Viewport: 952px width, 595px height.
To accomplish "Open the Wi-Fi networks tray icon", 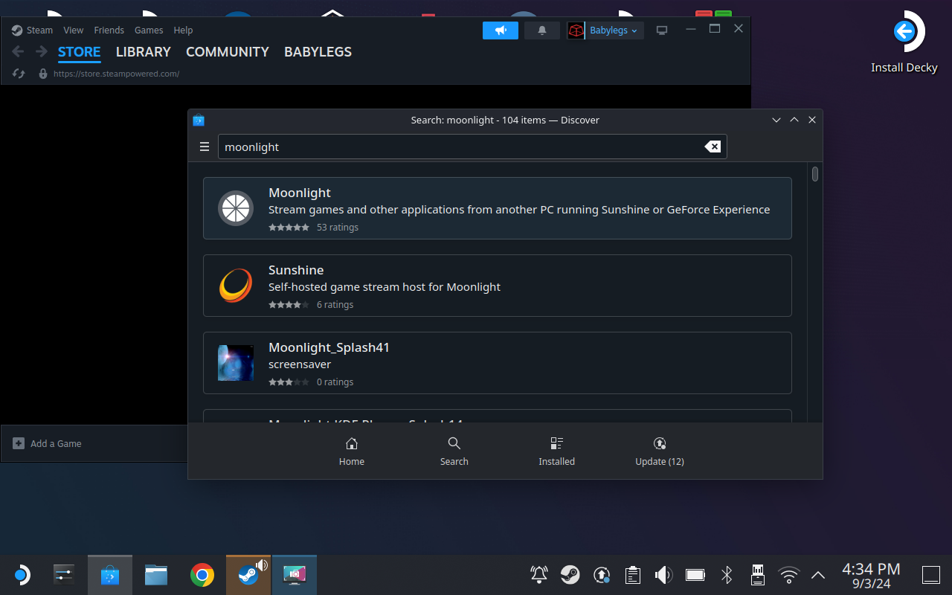I will pos(789,575).
